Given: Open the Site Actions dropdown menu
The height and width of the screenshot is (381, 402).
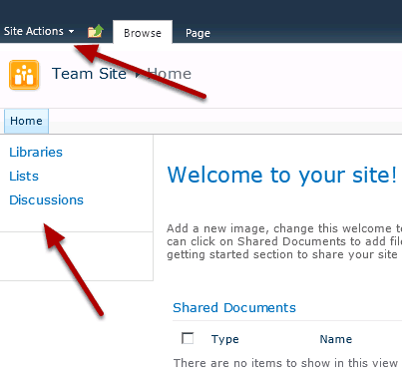Looking at the screenshot, I should (x=39, y=31).
